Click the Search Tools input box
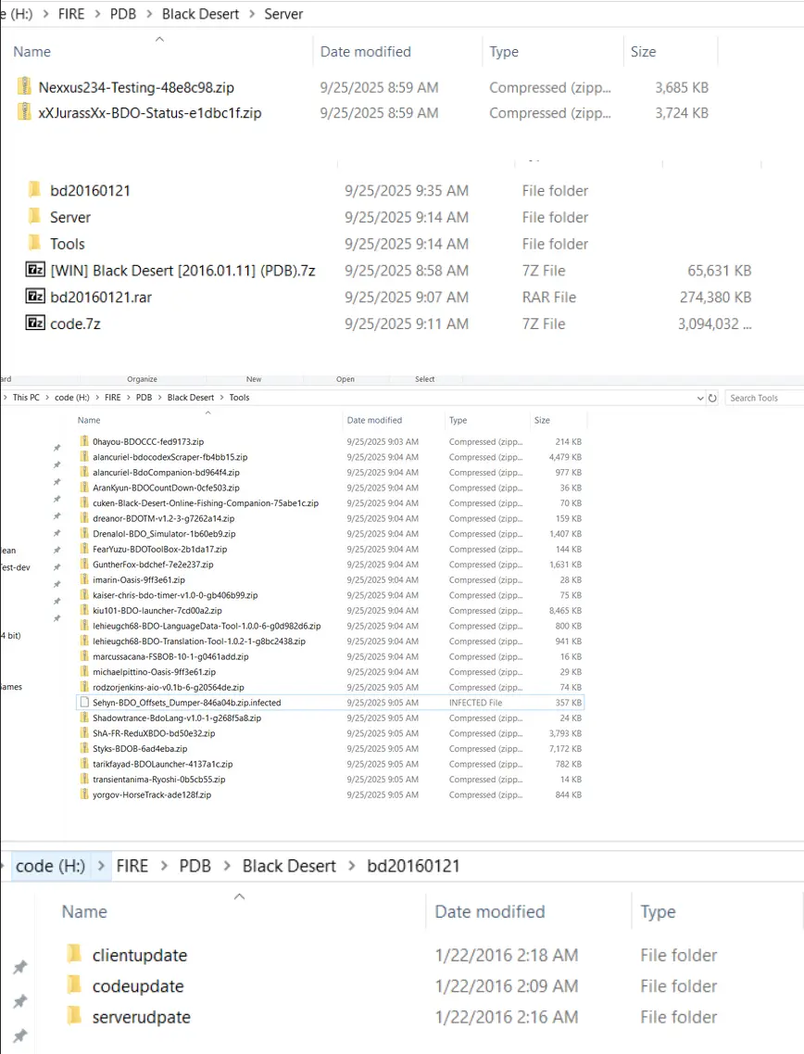 pyautogui.click(x=766, y=398)
